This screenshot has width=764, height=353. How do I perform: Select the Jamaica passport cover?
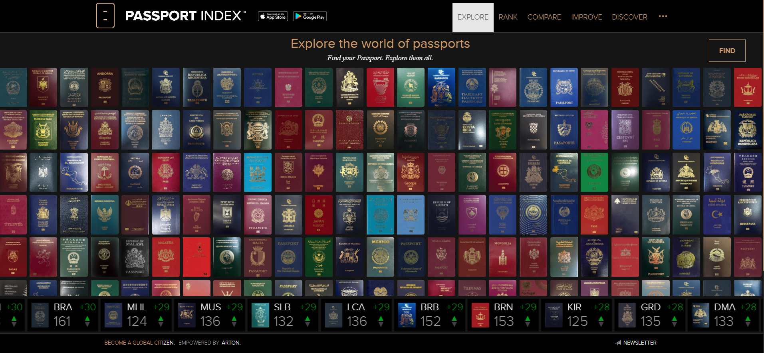point(288,215)
